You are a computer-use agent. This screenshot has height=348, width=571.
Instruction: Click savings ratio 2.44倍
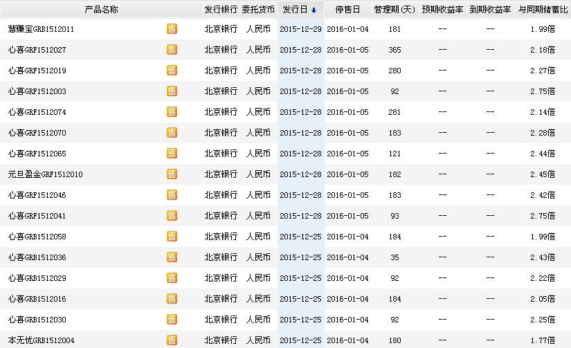pos(543,154)
